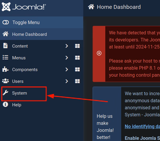This screenshot has height=141, width=160.
Task: Click the Toggle Menu label
Action: (x=26, y=22)
